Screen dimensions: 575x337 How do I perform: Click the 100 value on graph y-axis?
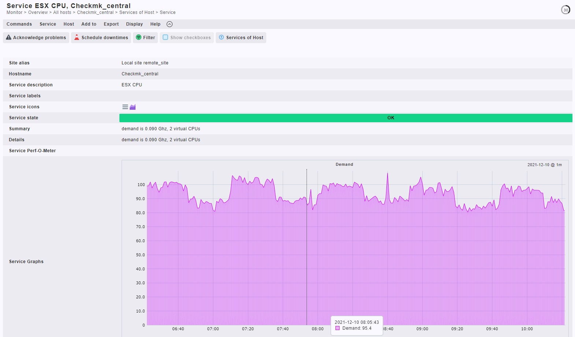[x=141, y=185]
